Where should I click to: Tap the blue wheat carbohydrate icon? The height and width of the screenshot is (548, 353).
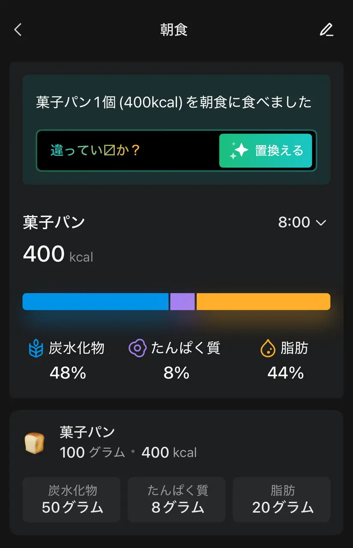pos(36,348)
